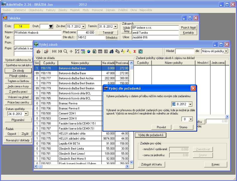Click Storno in Výdej dle požadavků dialog
Image resolution: width=237 pixels, height=181 pixels.
click(183, 127)
